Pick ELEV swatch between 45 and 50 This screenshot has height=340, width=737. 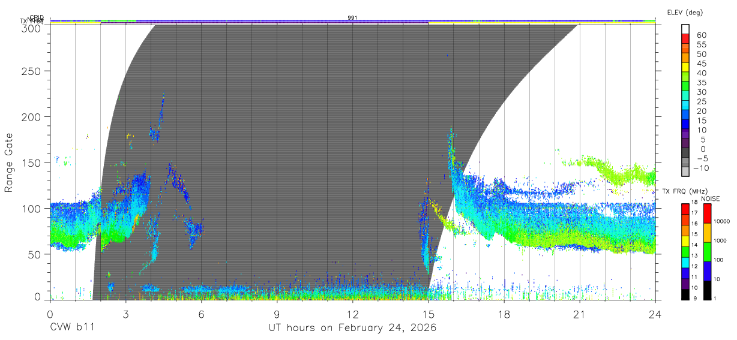685,58
